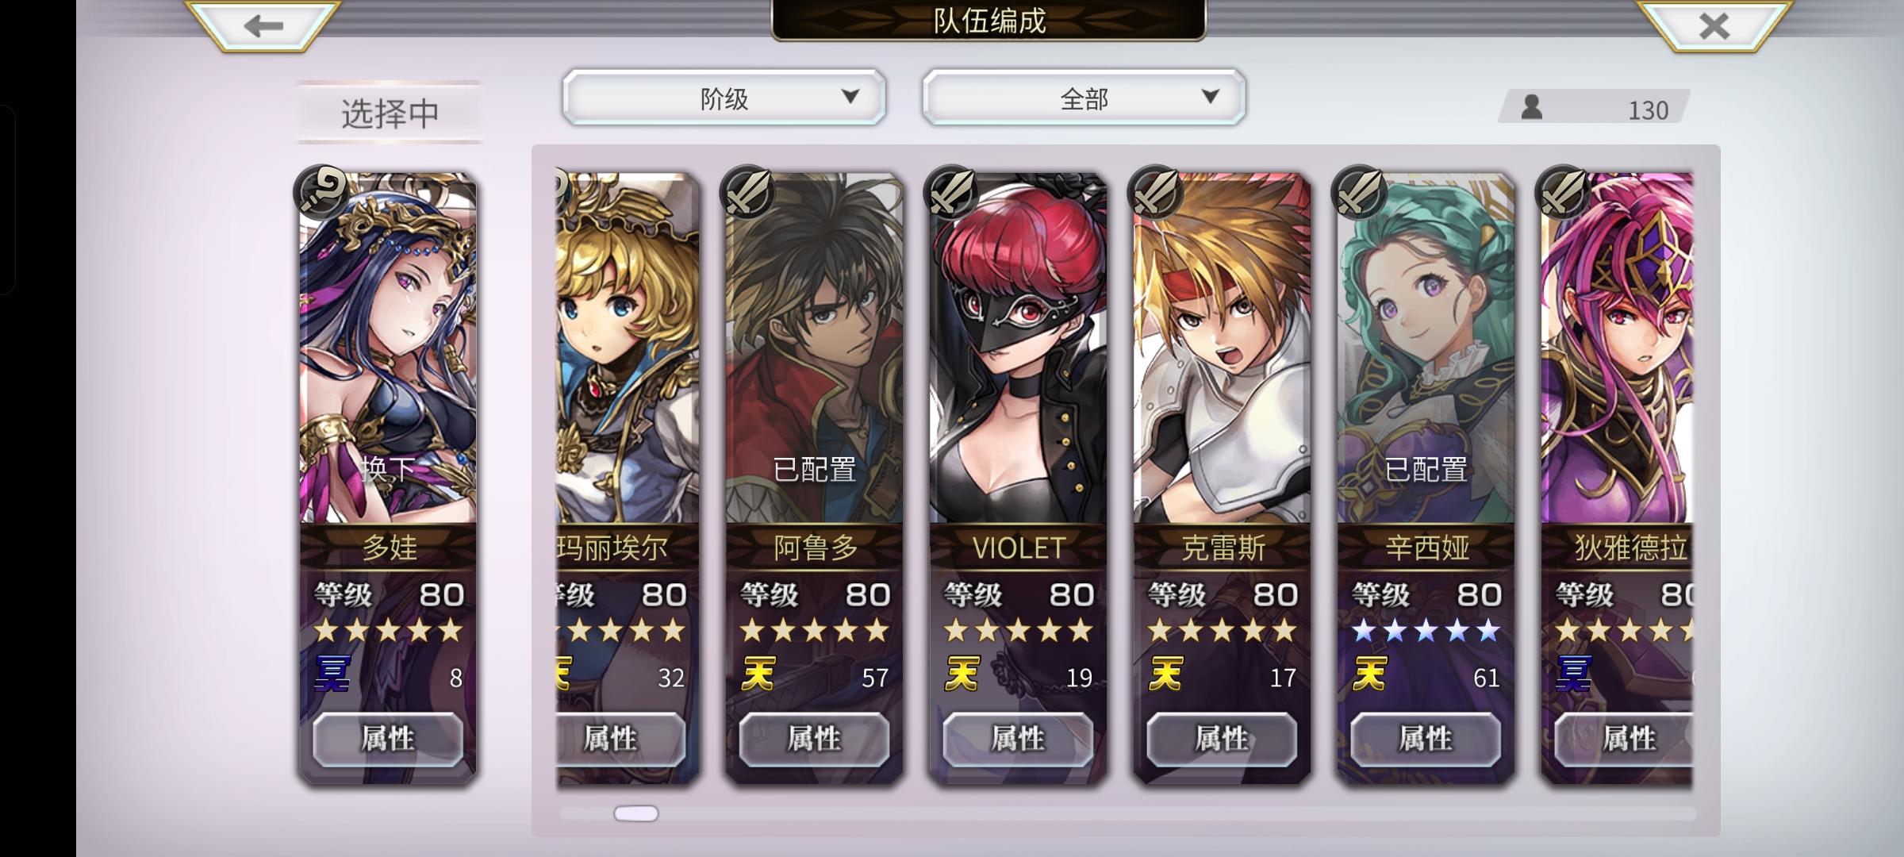Open the 全部 filter dropdown
Screen dimensions: 1904x857
point(1084,98)
